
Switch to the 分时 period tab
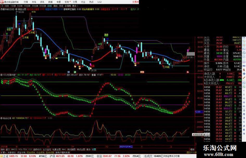pos(7,6)
